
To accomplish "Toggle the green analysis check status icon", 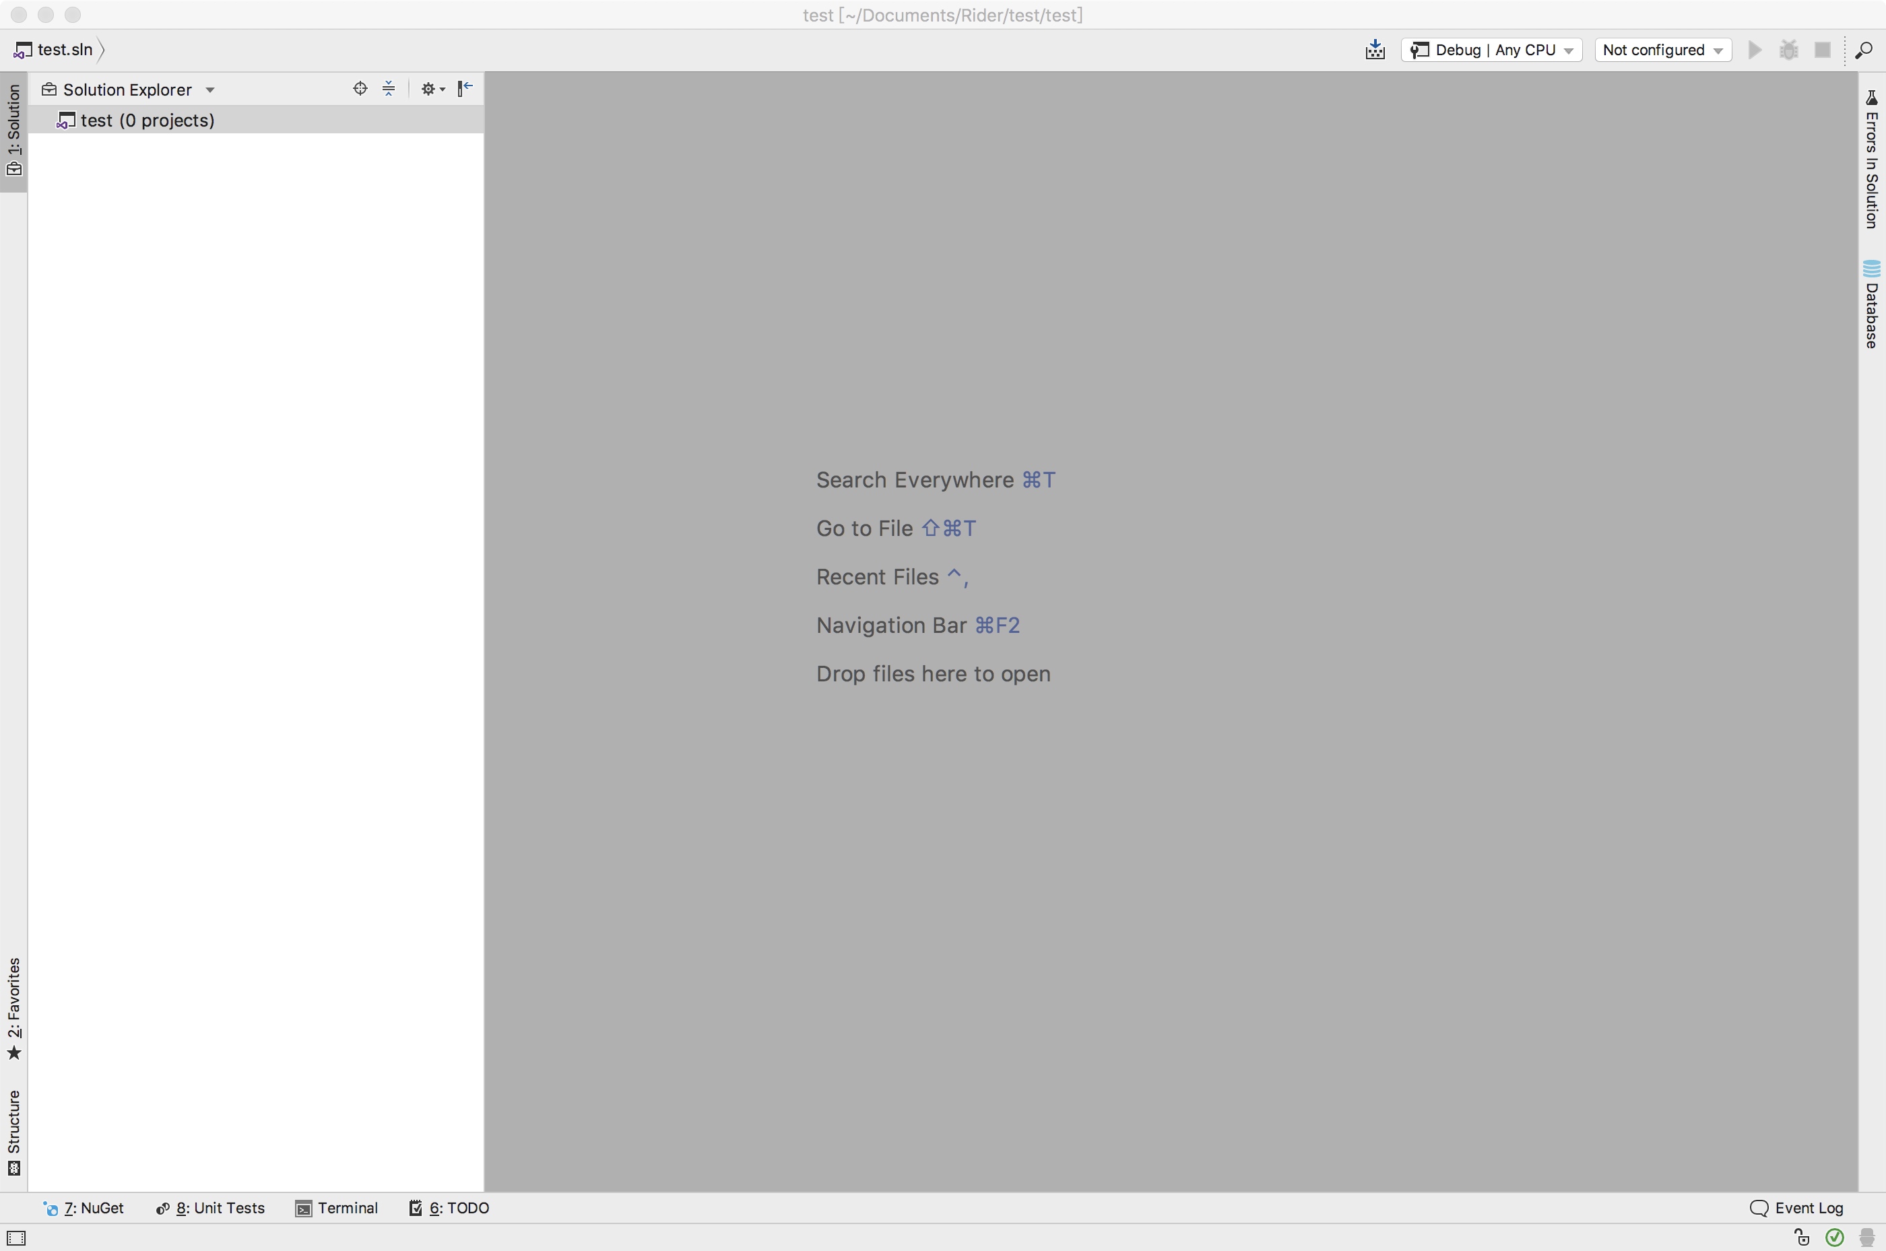I will (x=1835, y=1238).
